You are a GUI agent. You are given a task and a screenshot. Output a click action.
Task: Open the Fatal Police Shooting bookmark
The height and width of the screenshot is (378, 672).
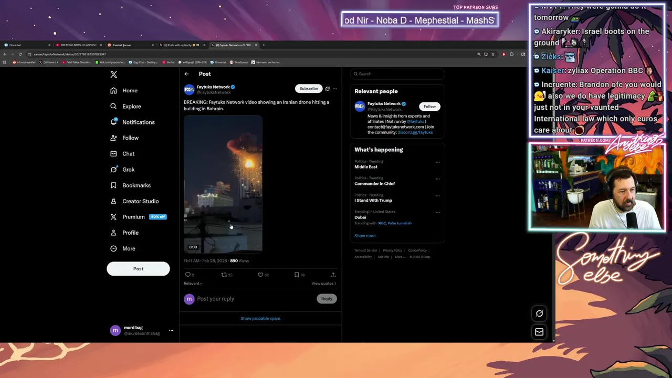[x=77, y=62]
